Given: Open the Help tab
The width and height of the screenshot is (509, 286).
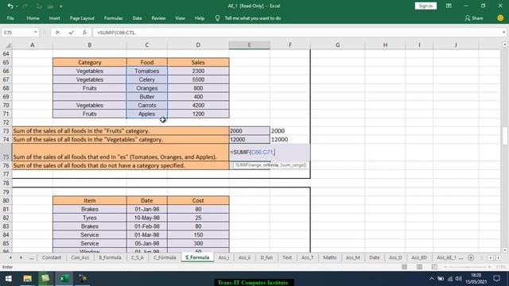Looking at the screenshot, I should coord(200,18).
